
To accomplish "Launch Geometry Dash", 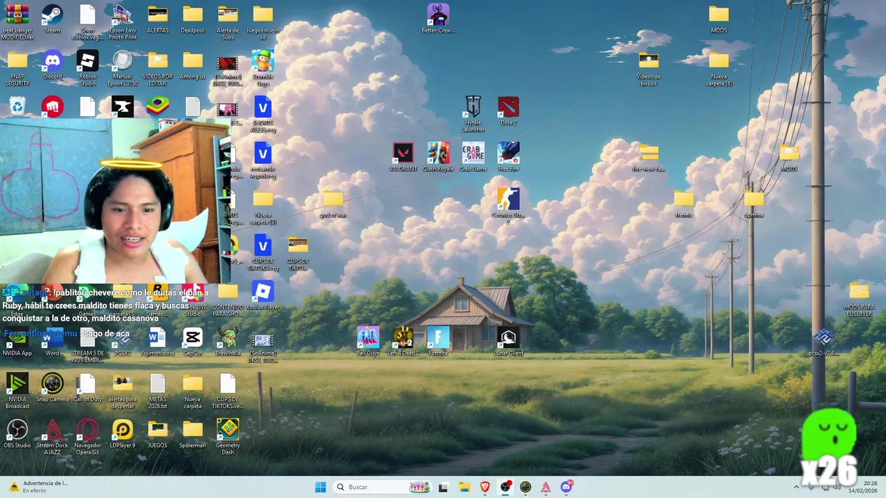I will pyautogui.click(x=228, y=437).
